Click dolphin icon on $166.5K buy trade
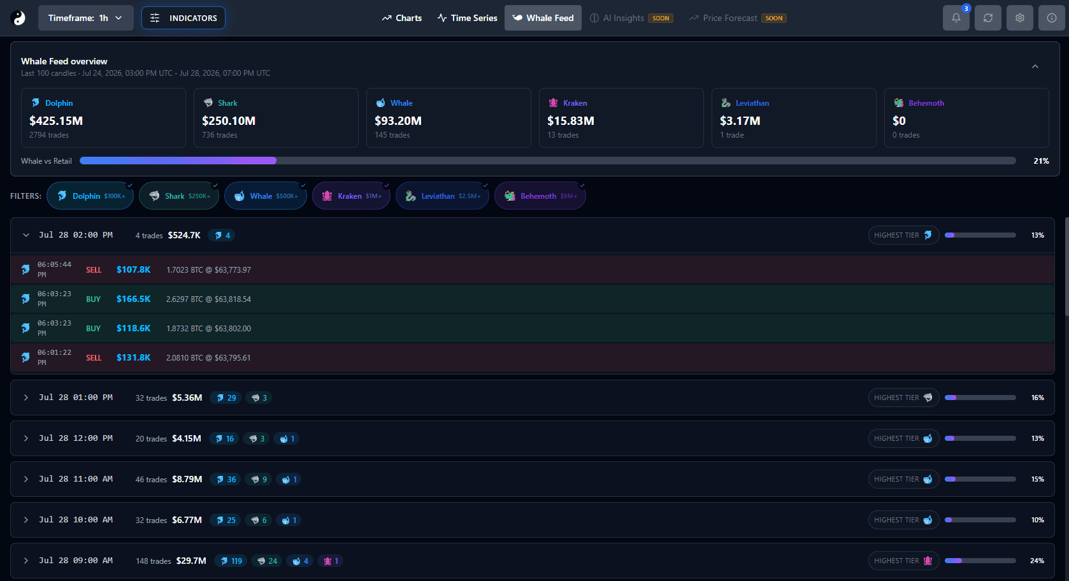 click(x=25, y=299)
